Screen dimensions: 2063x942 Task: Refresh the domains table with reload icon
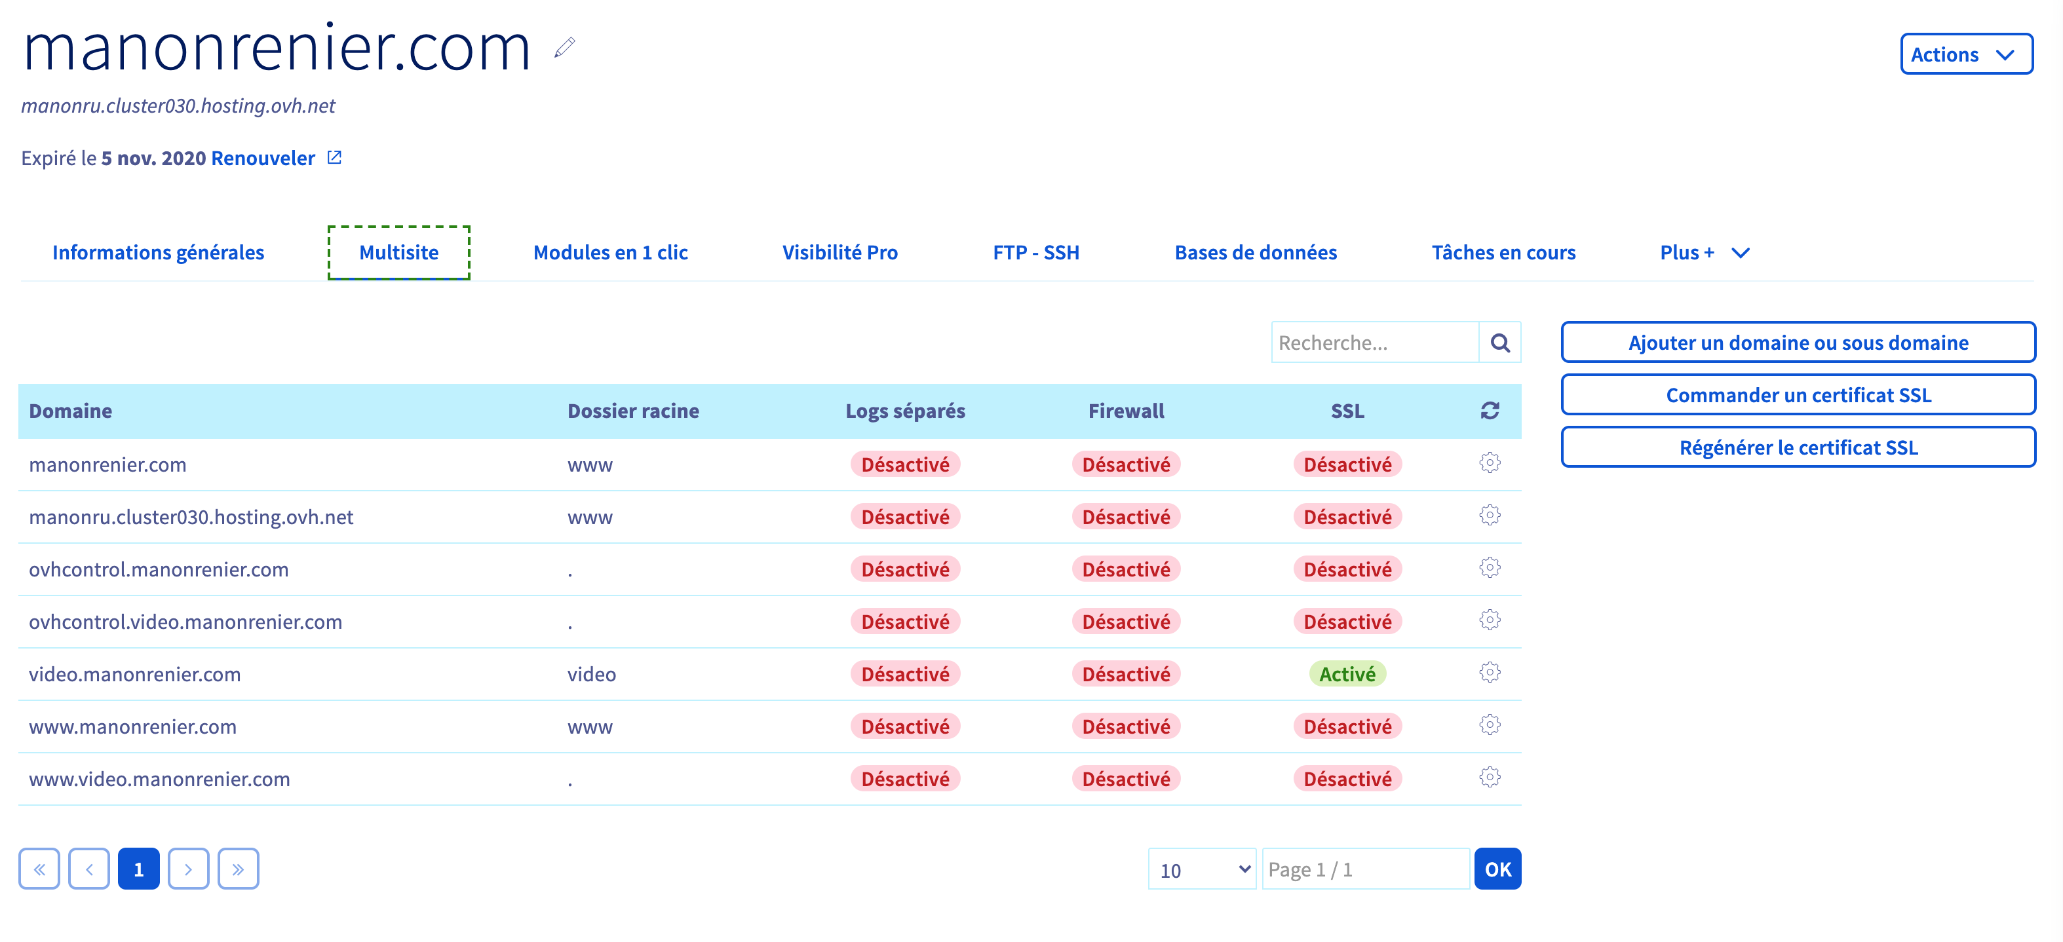click(x=1489, y=411)
